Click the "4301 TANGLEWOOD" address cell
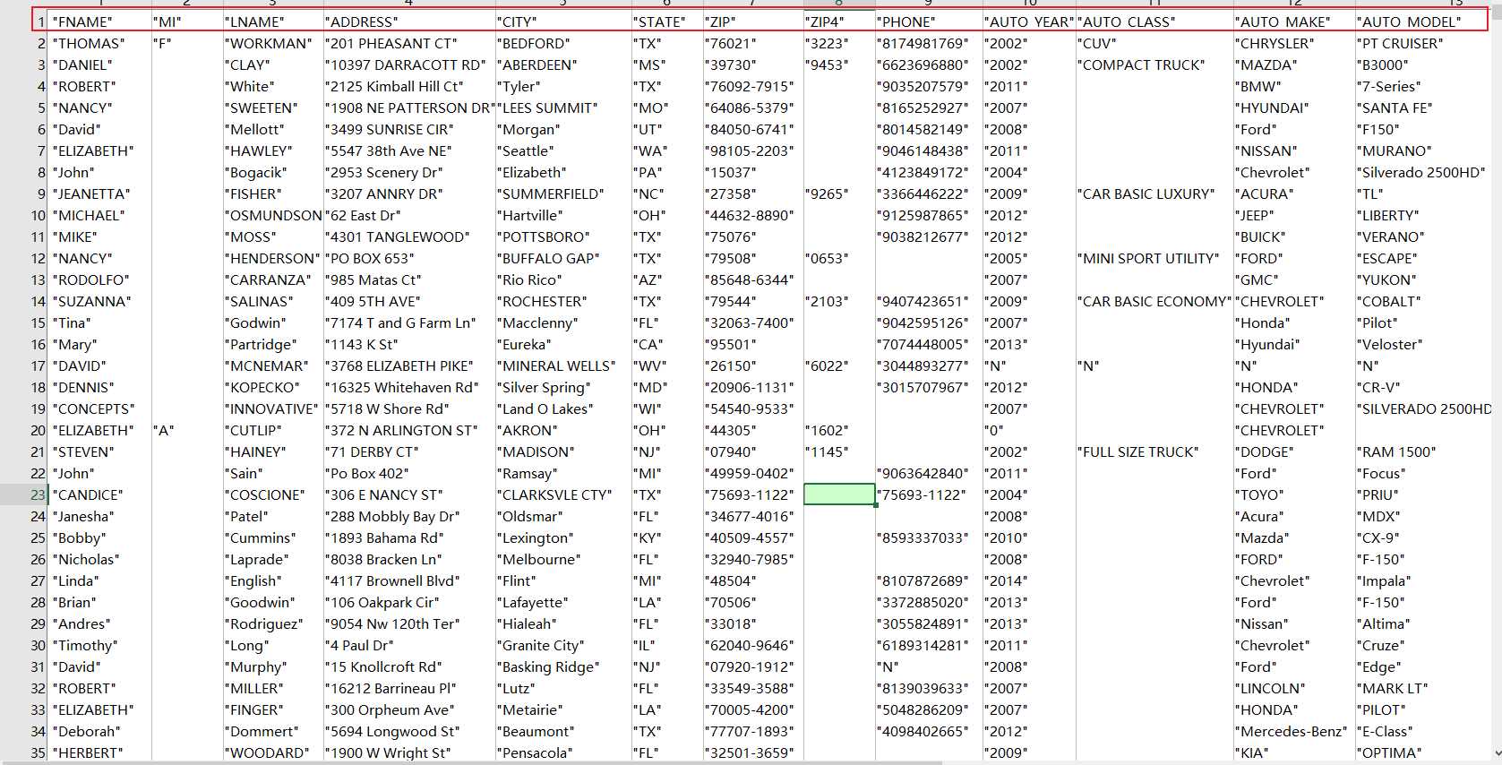 coord(409,236)
